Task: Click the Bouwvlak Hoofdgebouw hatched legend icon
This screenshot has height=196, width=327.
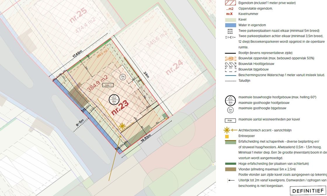Action: point(231,64)
